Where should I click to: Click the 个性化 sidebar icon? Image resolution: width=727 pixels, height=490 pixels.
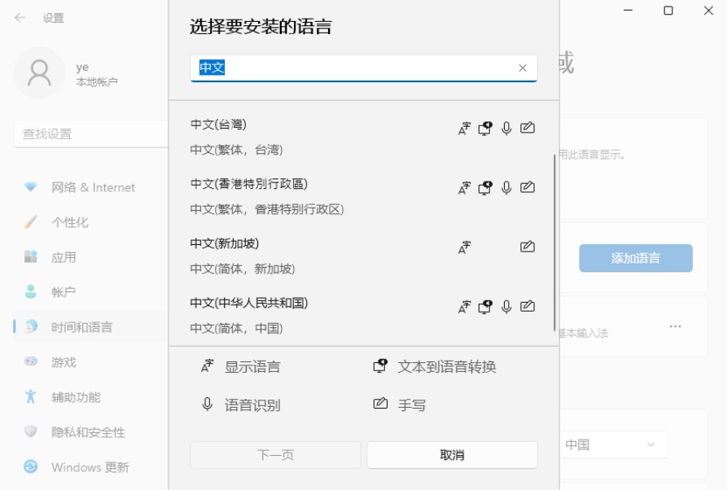[31, 221]
